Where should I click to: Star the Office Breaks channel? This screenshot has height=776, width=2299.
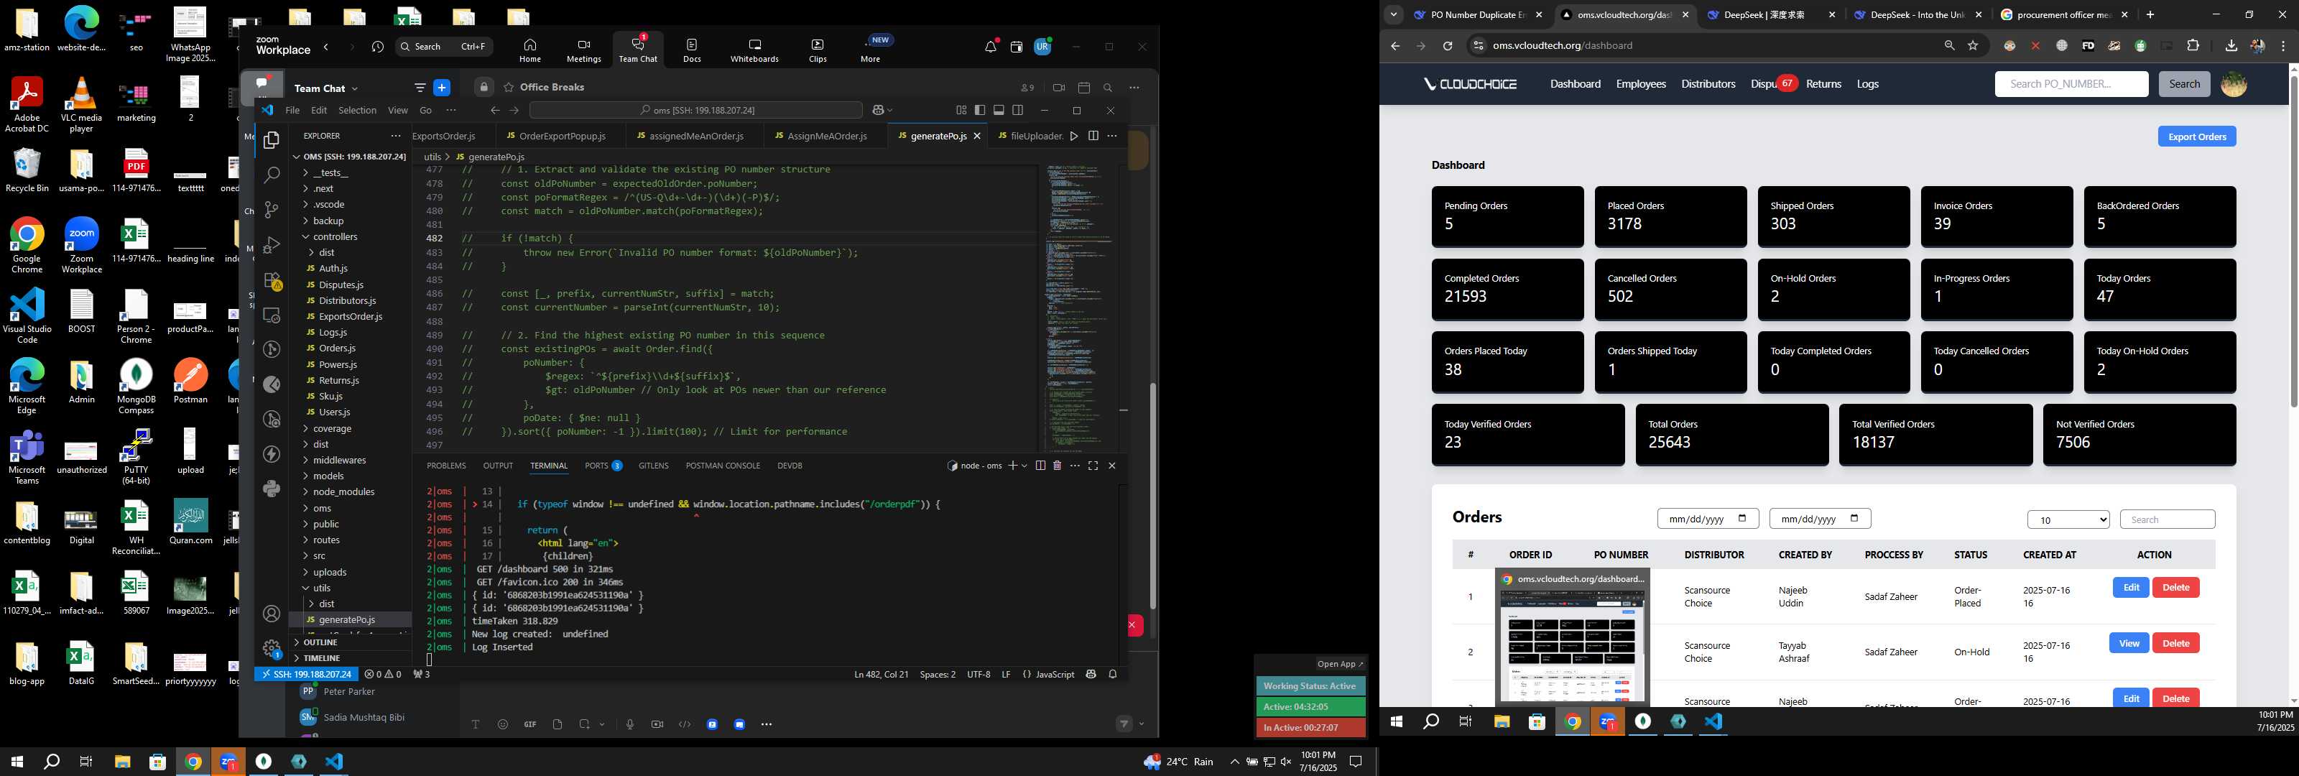pos(509,88)
